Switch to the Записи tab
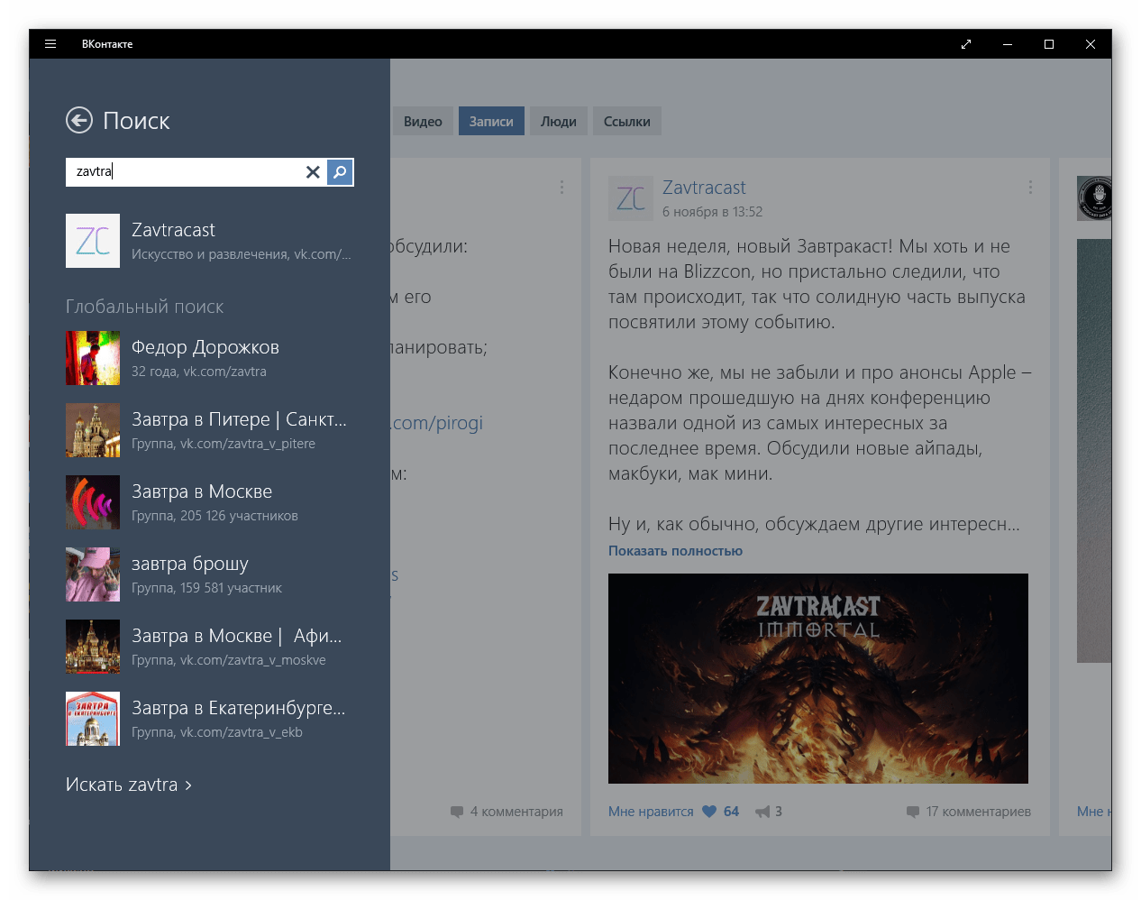The image size is (1141, 900). [491, 121]
